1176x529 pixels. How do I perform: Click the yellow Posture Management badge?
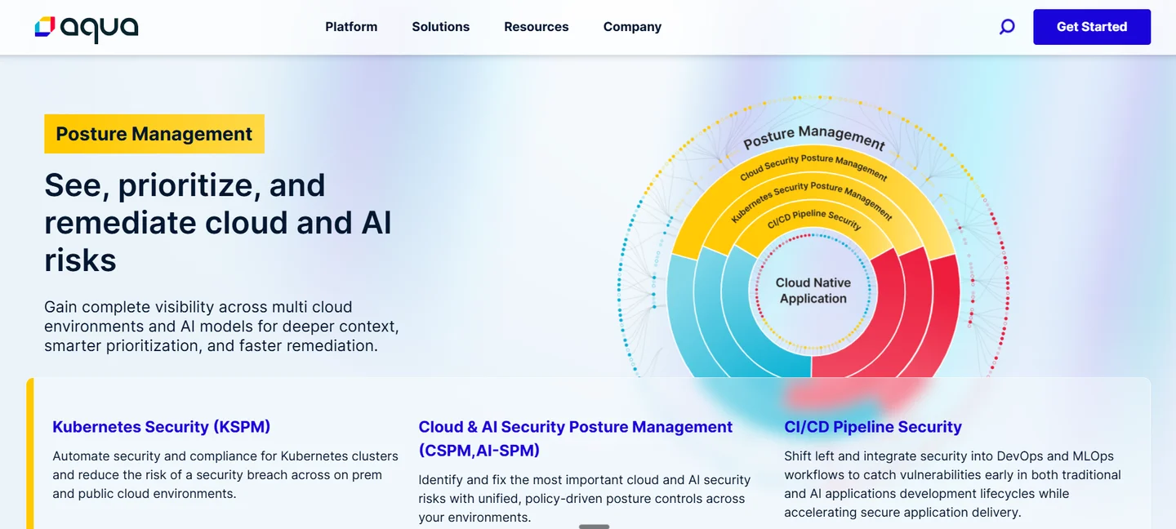(154, 134)
